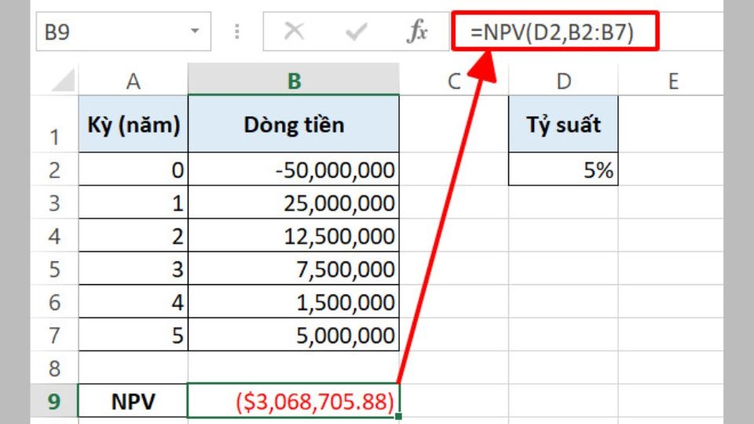Click the NPV label cell
Image resolution: width=754 pixels, height=424 pixels.
[x=134, y=401]
